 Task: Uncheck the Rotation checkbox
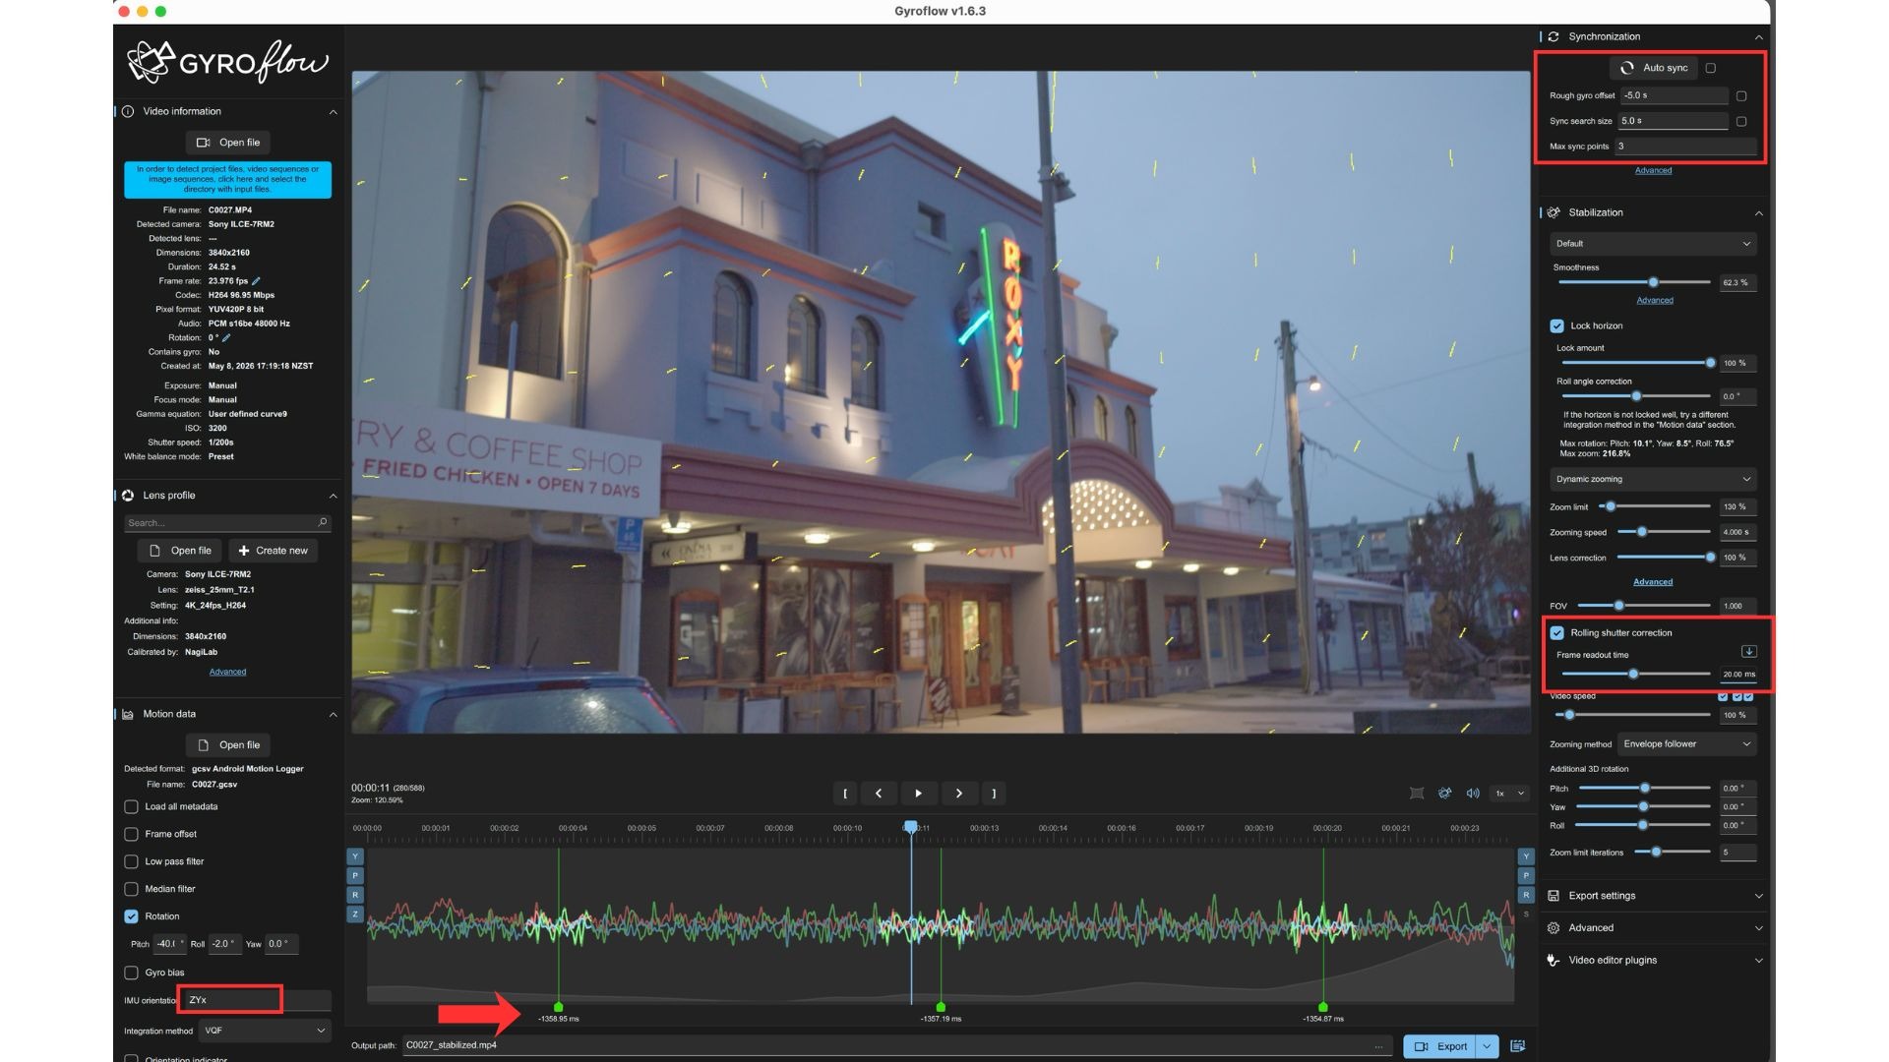coord(131,916)
